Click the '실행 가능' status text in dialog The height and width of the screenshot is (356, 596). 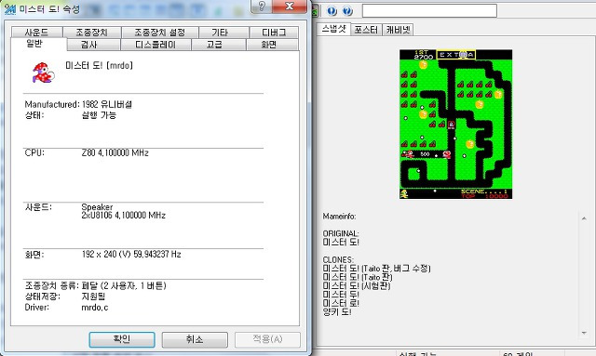[x=99, y=115]
